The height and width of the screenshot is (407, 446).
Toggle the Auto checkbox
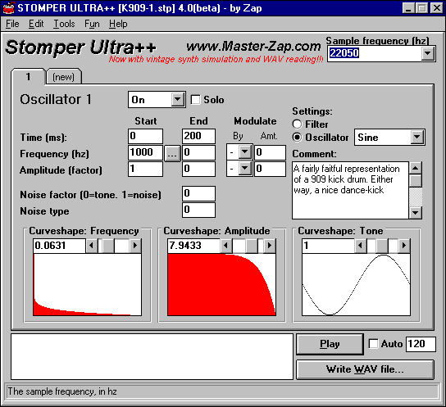pos(373,344)
